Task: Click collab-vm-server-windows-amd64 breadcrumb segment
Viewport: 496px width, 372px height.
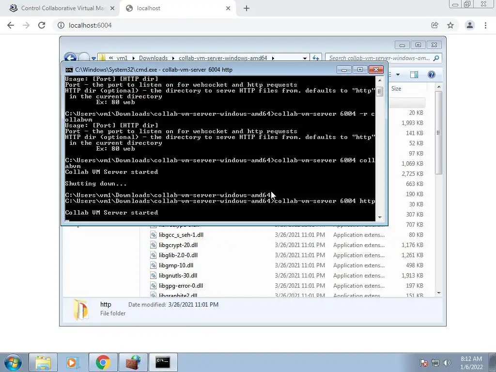Action: 223,58
